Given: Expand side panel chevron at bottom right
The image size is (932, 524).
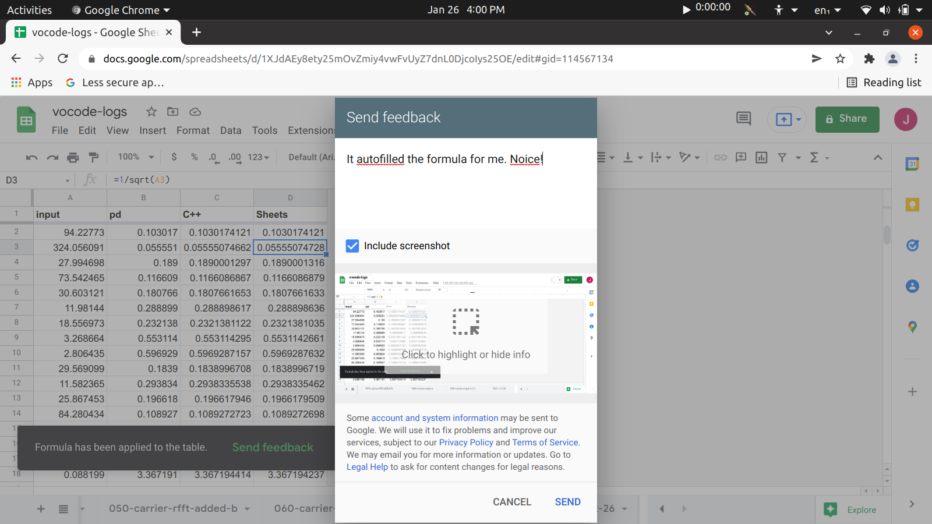Looking at the screenshot, I should point(912,504).
